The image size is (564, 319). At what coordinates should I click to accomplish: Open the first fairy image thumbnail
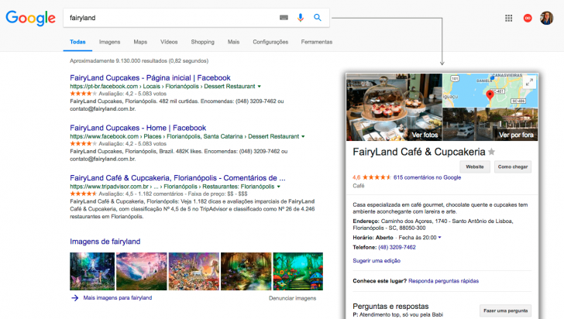click(92, 271)
